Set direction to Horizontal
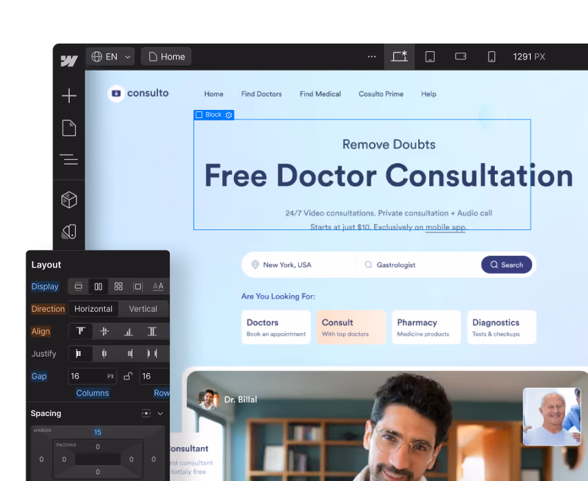Image resolution: width=588 pixels, height=481 pixels. (93, 309)
